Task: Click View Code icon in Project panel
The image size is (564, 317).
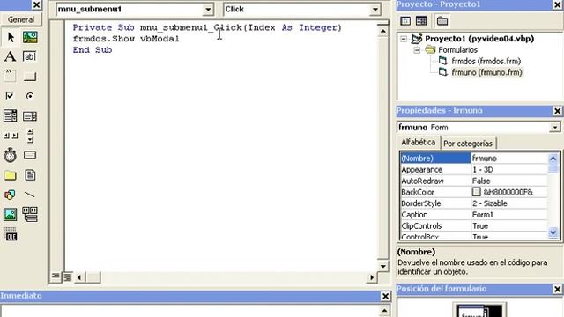Action: [x=405, y=21]
